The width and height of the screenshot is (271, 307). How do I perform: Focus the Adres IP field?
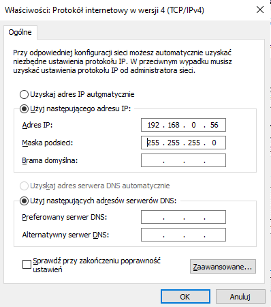click(183, 125)
